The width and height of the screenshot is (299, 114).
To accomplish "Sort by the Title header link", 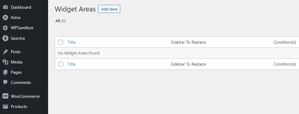I will point(72,42).
